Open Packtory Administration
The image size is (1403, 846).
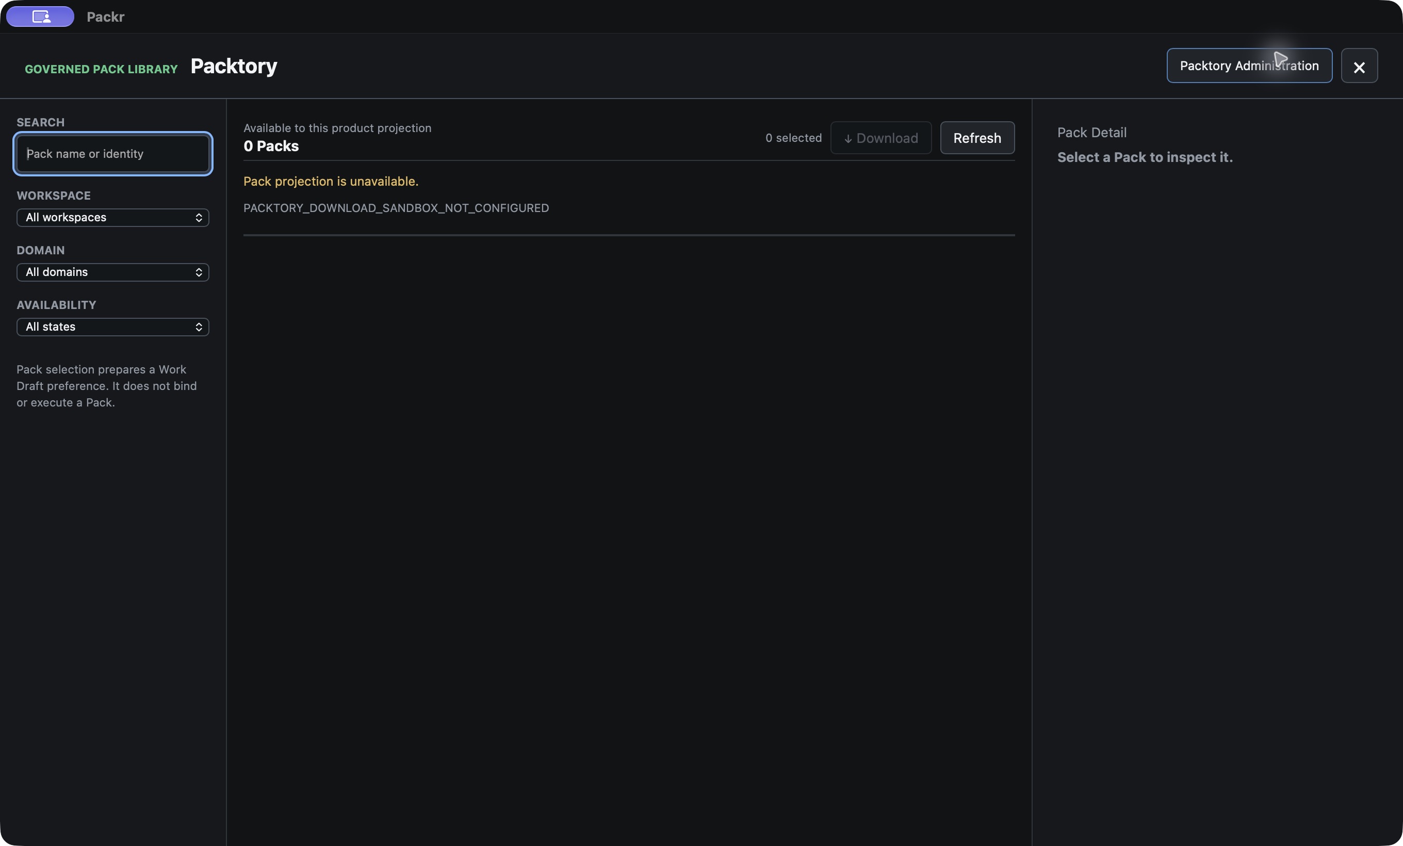coord(1249,66)
